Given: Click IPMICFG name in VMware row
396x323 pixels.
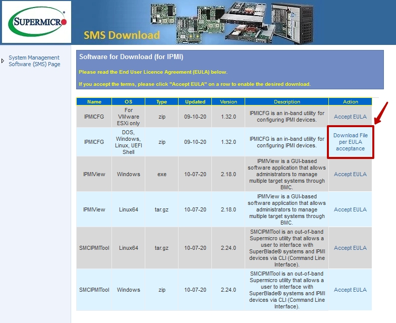Looking at the screenshot, I should coord(94,117).
